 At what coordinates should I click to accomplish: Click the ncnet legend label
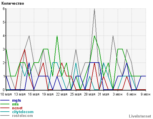(17, 108)
